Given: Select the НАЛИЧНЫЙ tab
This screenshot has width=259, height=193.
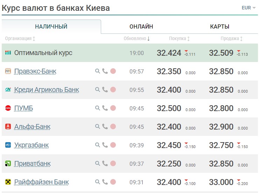Looking at the screenshot, I should (51, 26).
